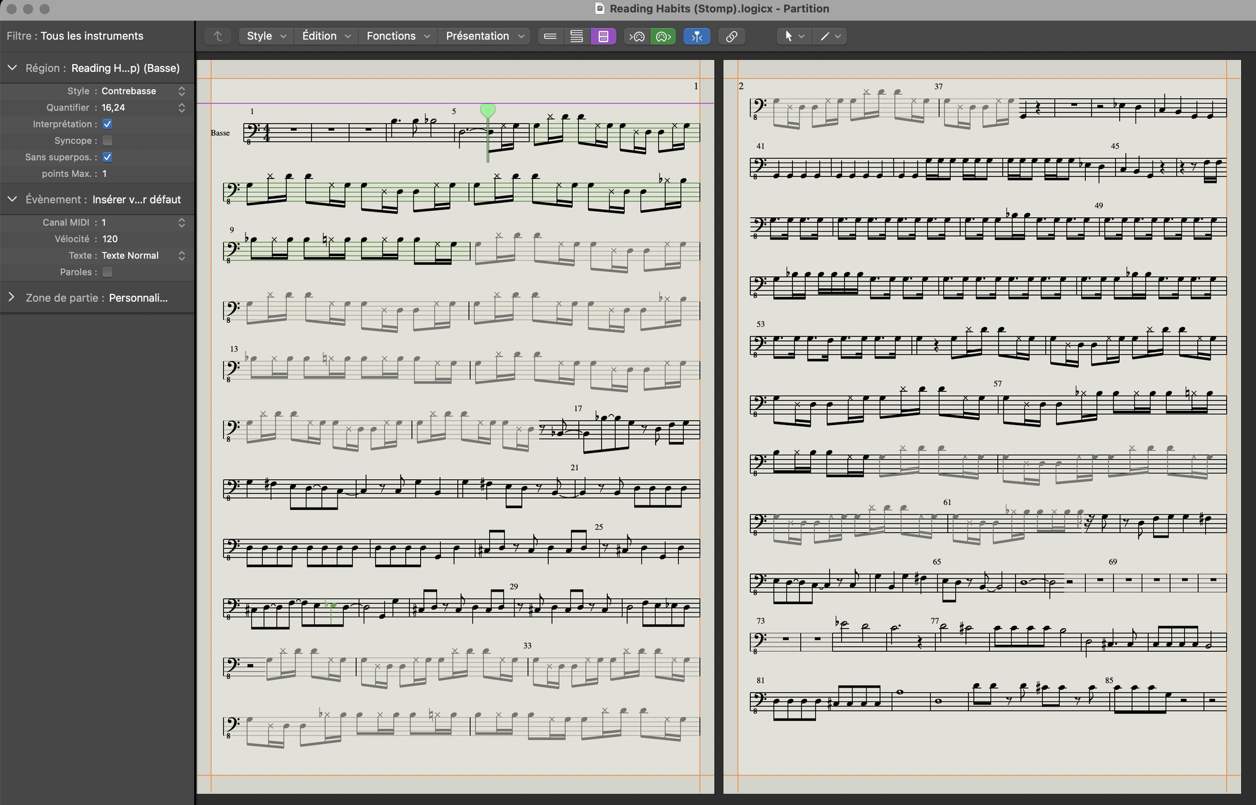Expand the Zone de partie section
The height and width of the screenshot is (805, 1256).
(x=11, y=297)
